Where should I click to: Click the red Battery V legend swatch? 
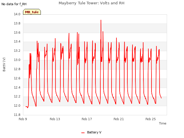(x=83, y=133)
